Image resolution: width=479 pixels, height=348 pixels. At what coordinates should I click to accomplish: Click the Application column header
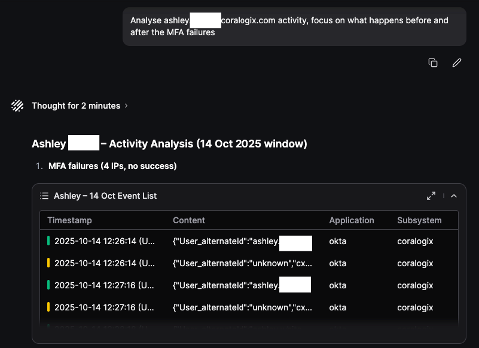click(x=351, y=220)
